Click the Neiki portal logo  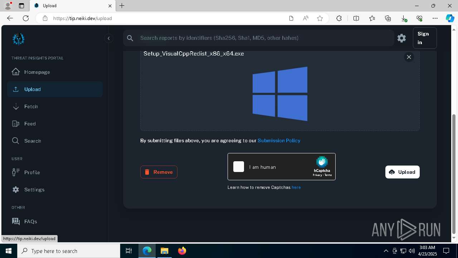click(x=18, y=39)
